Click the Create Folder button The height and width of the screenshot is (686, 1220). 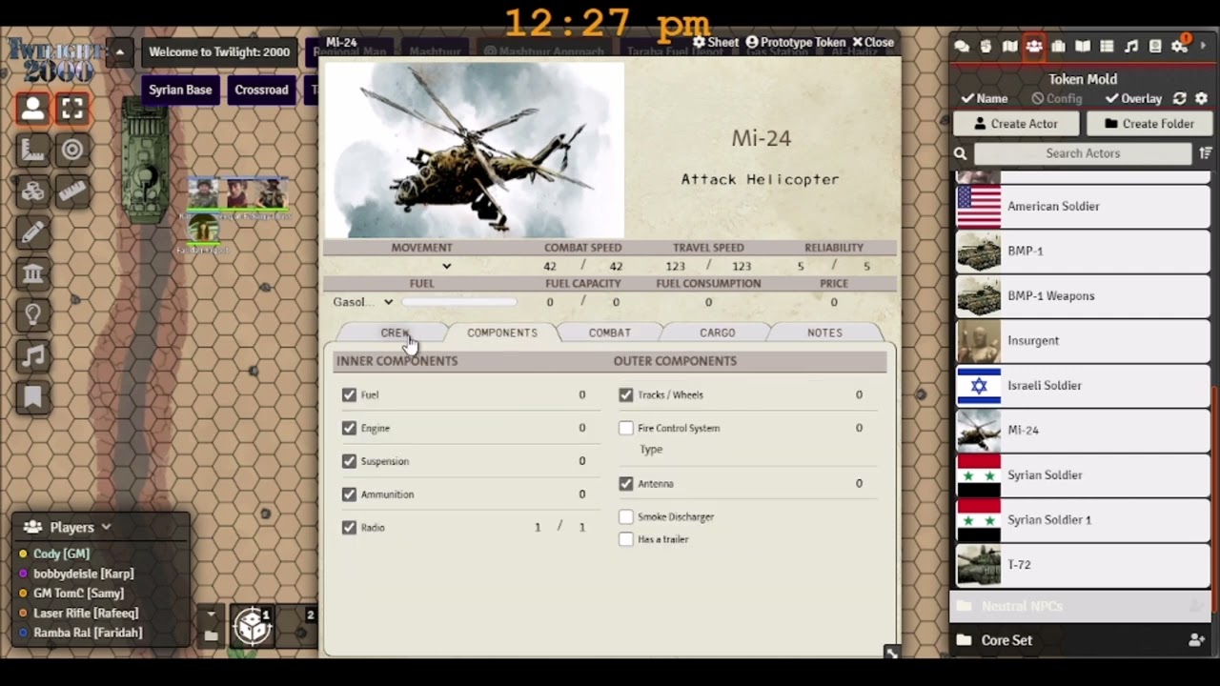pyautogui.click(x=1149, y=124)
